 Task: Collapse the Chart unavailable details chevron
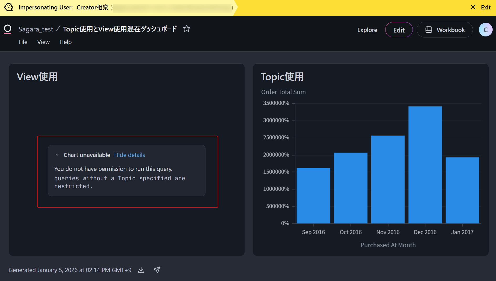tap(57, 155)
